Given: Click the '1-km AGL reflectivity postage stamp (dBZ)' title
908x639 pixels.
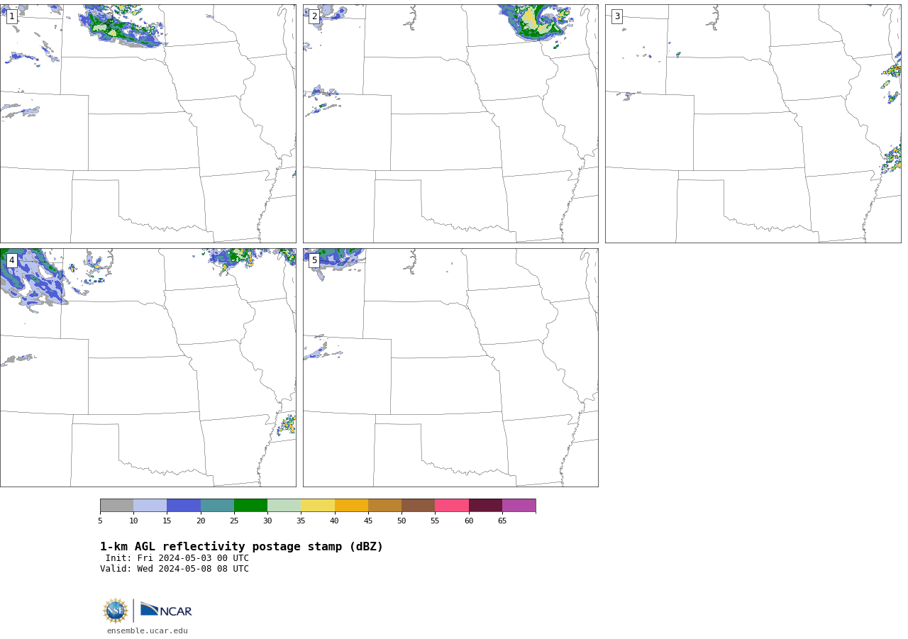Looking at the screenshot, I should point(241,547).
